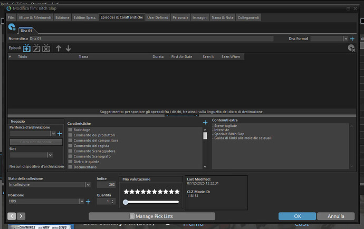Tick the Documentario feature

[x=70, y=166]
